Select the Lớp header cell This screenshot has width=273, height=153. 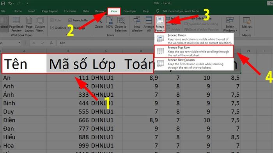coord(106,63)
